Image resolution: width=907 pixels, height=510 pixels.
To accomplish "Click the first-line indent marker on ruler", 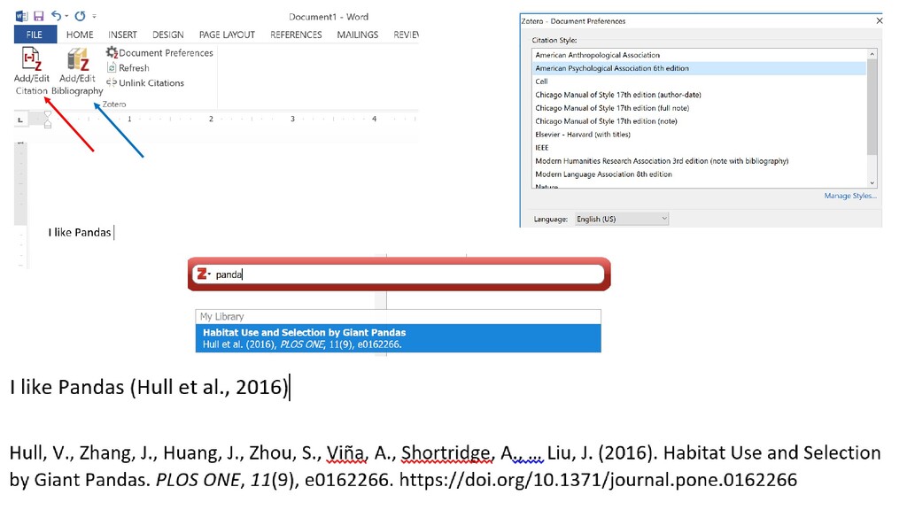I will [48, 114].
